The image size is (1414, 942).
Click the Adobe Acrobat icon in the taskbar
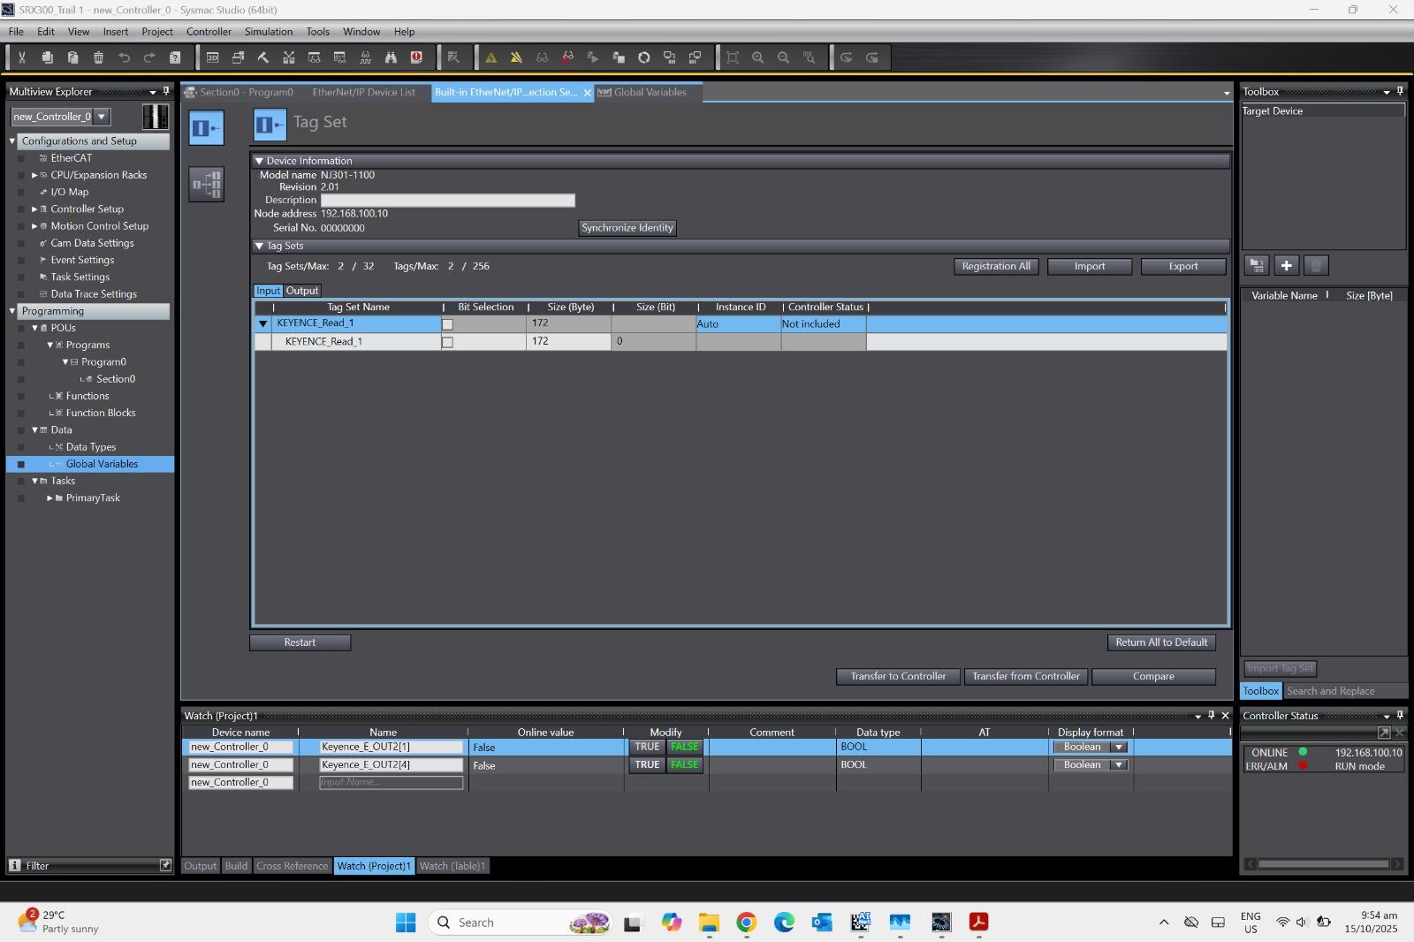978,923
